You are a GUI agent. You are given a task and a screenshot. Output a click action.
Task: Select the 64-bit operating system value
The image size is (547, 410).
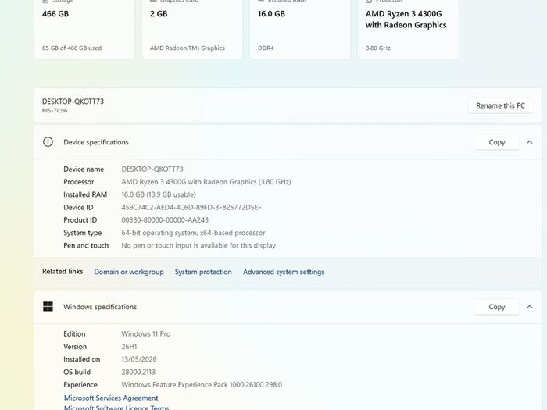point(193,233)
